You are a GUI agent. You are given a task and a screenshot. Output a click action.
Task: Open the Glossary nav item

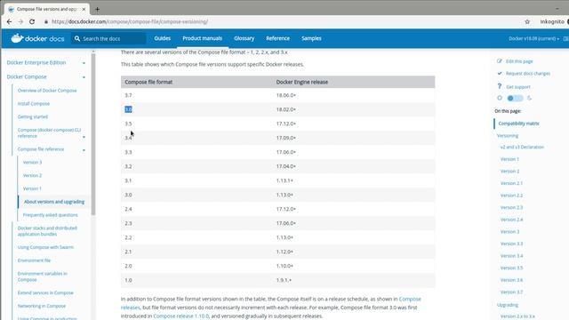pyautogui.click(x=244, y=38)
